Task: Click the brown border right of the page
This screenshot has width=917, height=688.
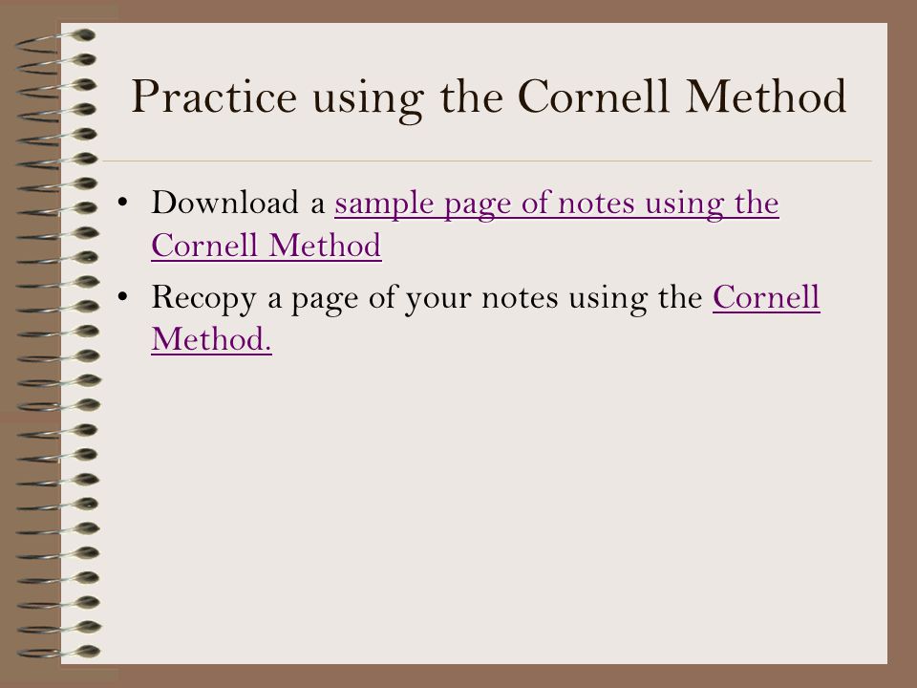Action: [902, 344]
